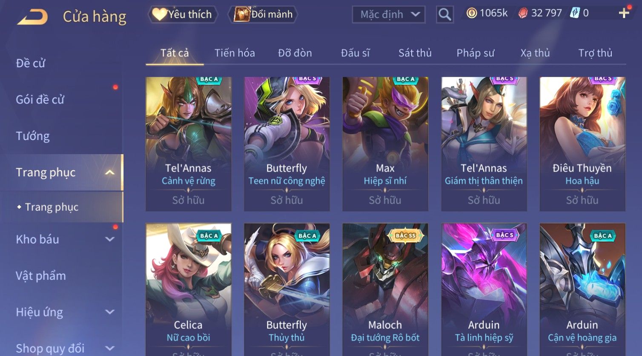Tap the blue voucher currency icon
The image size is (642, 356).
click(575, 13)
